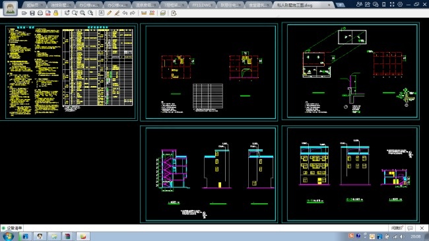
Task: Pick the yellow pencil drawing tool
Action: coord(109,13)
